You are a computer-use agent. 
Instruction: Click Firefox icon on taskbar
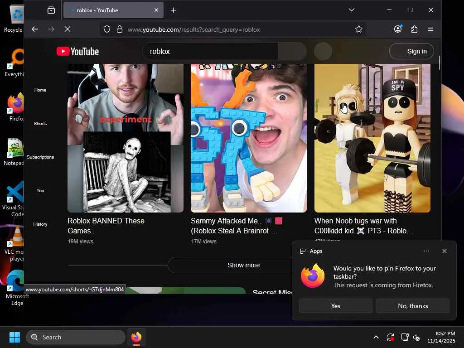point(136,337)
